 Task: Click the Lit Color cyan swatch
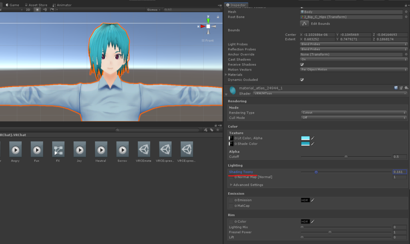pyautogui.click(x=305, y=138)
